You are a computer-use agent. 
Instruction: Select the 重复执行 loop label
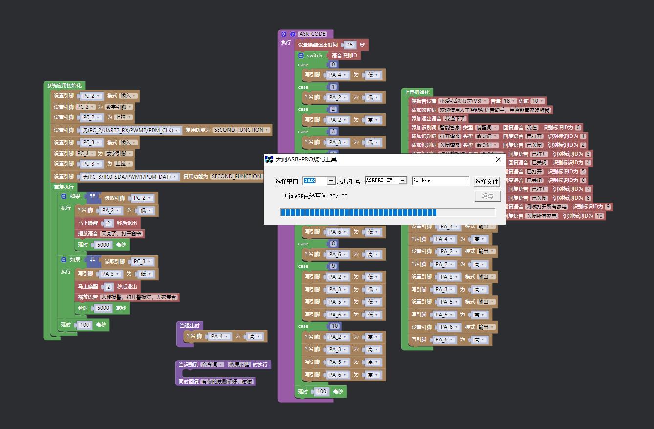coord(64,187)
